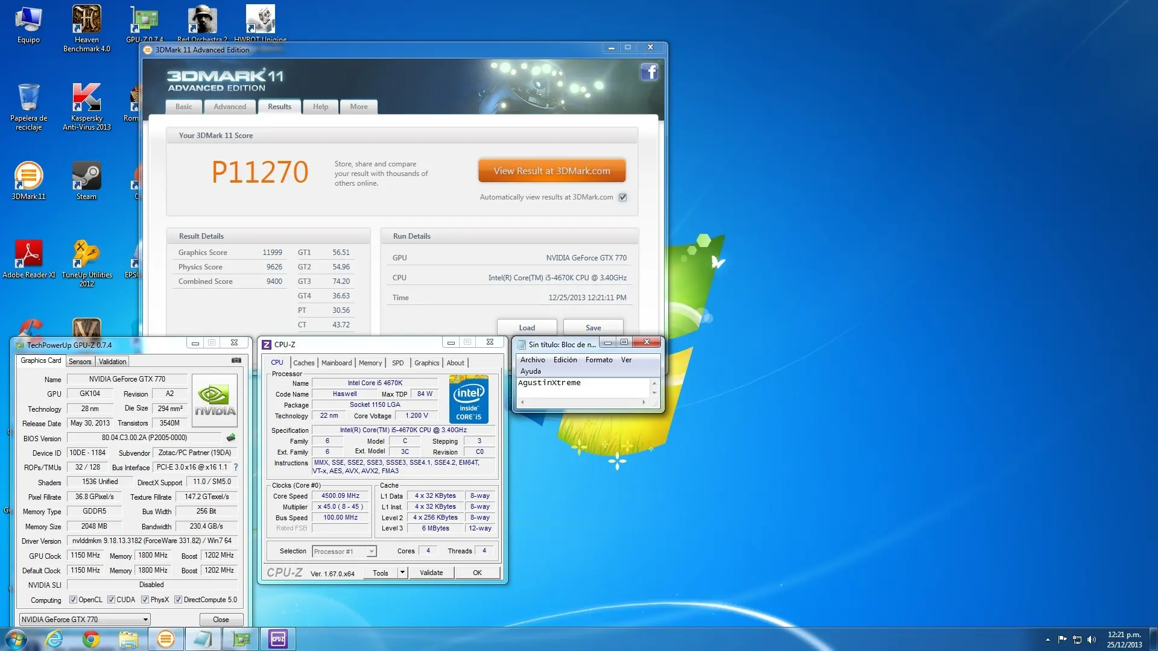Open the Steam desktop shortcut

click(x=87, y=181)
